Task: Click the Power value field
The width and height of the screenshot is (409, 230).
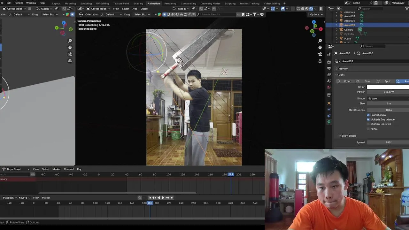Action: tap(388, 92)
